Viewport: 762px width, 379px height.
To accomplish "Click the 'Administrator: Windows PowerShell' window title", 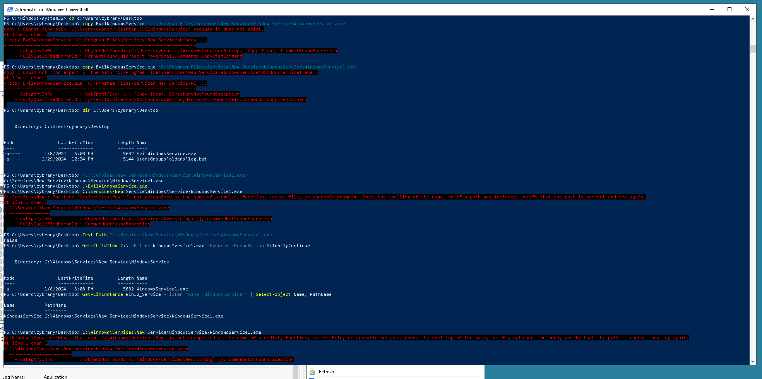I will (51, 9).
